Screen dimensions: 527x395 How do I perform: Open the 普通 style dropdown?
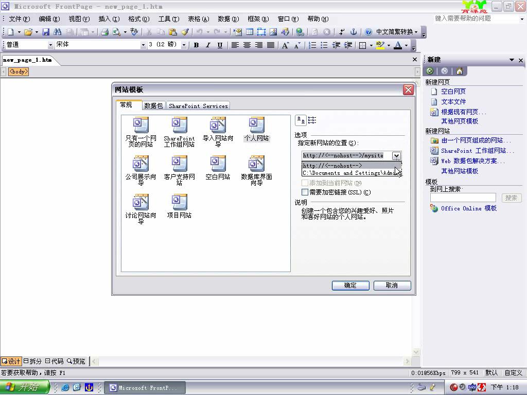point(50,45)
